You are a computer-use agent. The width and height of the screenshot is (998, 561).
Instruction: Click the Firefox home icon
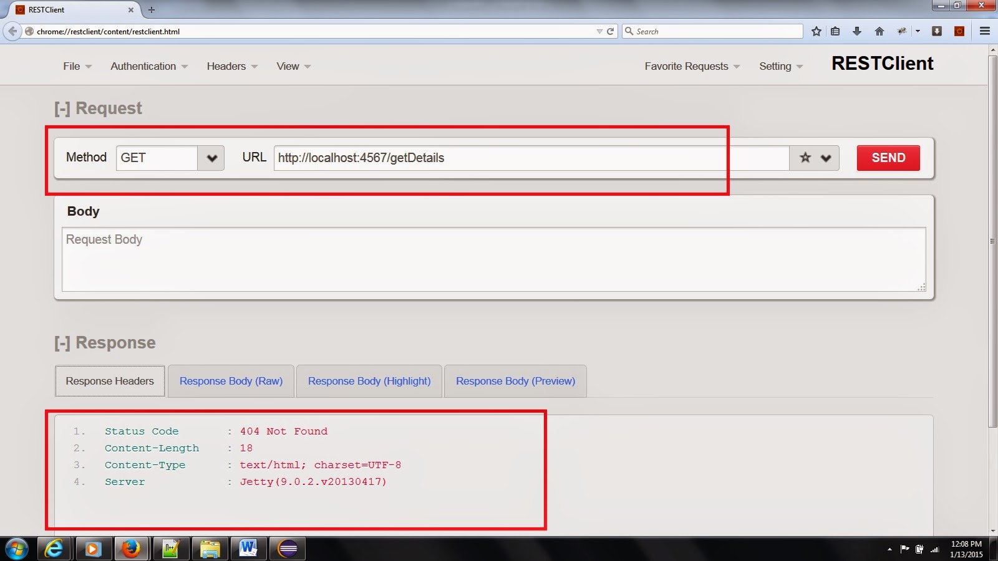click(879, 31)
